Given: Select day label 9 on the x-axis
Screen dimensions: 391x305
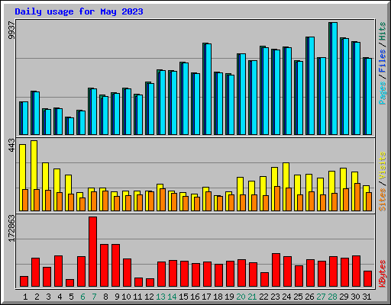Looking at the screenshot, I should [117, 297].
